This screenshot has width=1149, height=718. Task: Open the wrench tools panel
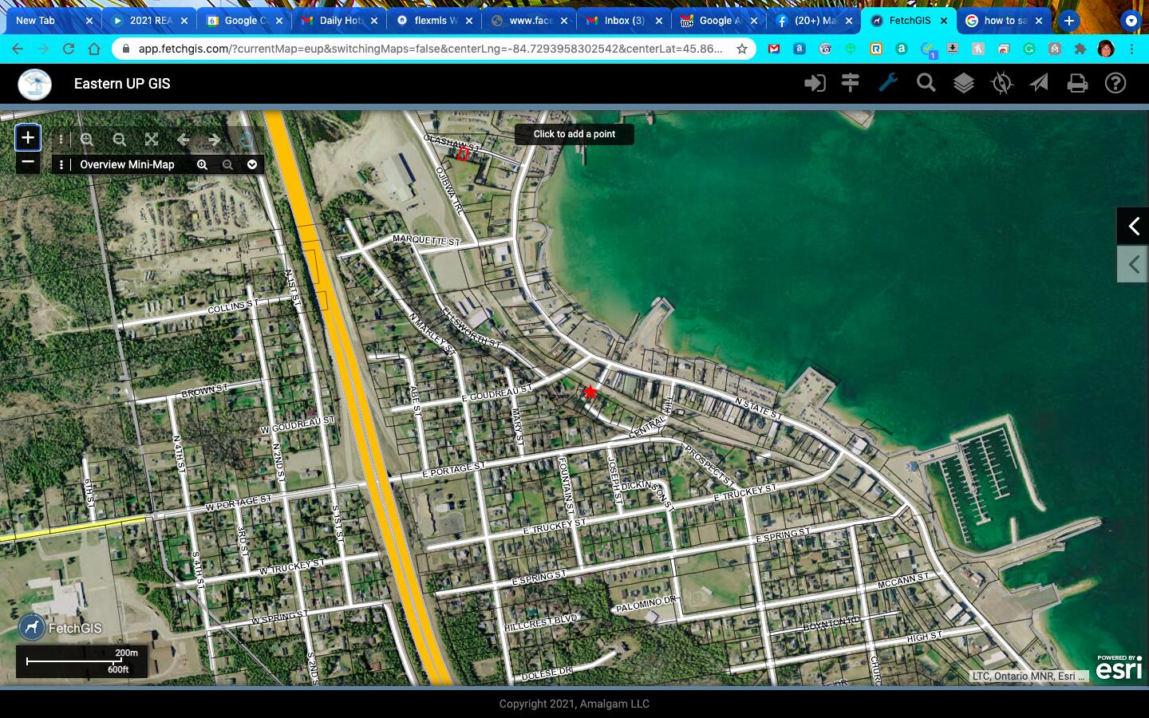pyautogui.click(x=888, y=83)
